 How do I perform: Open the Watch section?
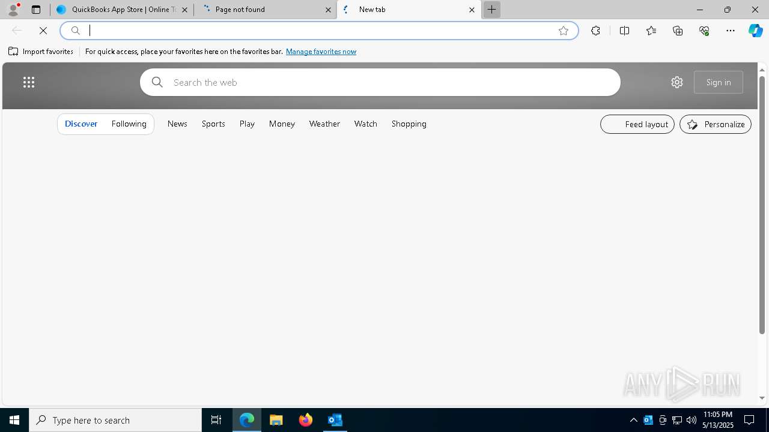[366, 124]
